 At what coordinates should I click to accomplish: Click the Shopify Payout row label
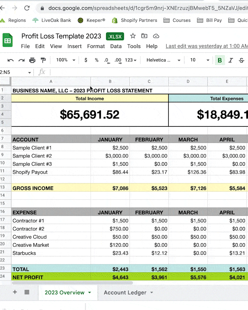[30, 172]
